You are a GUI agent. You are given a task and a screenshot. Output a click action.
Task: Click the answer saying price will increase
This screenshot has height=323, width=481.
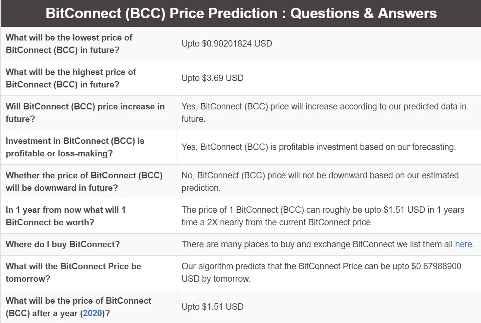pos(324,112)
